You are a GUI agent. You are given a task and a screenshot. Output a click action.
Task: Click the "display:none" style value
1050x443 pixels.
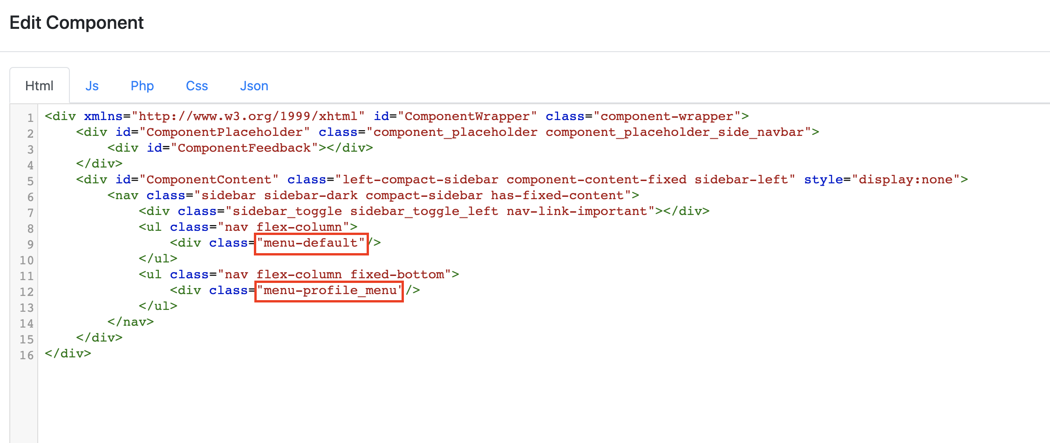point(906,180)
